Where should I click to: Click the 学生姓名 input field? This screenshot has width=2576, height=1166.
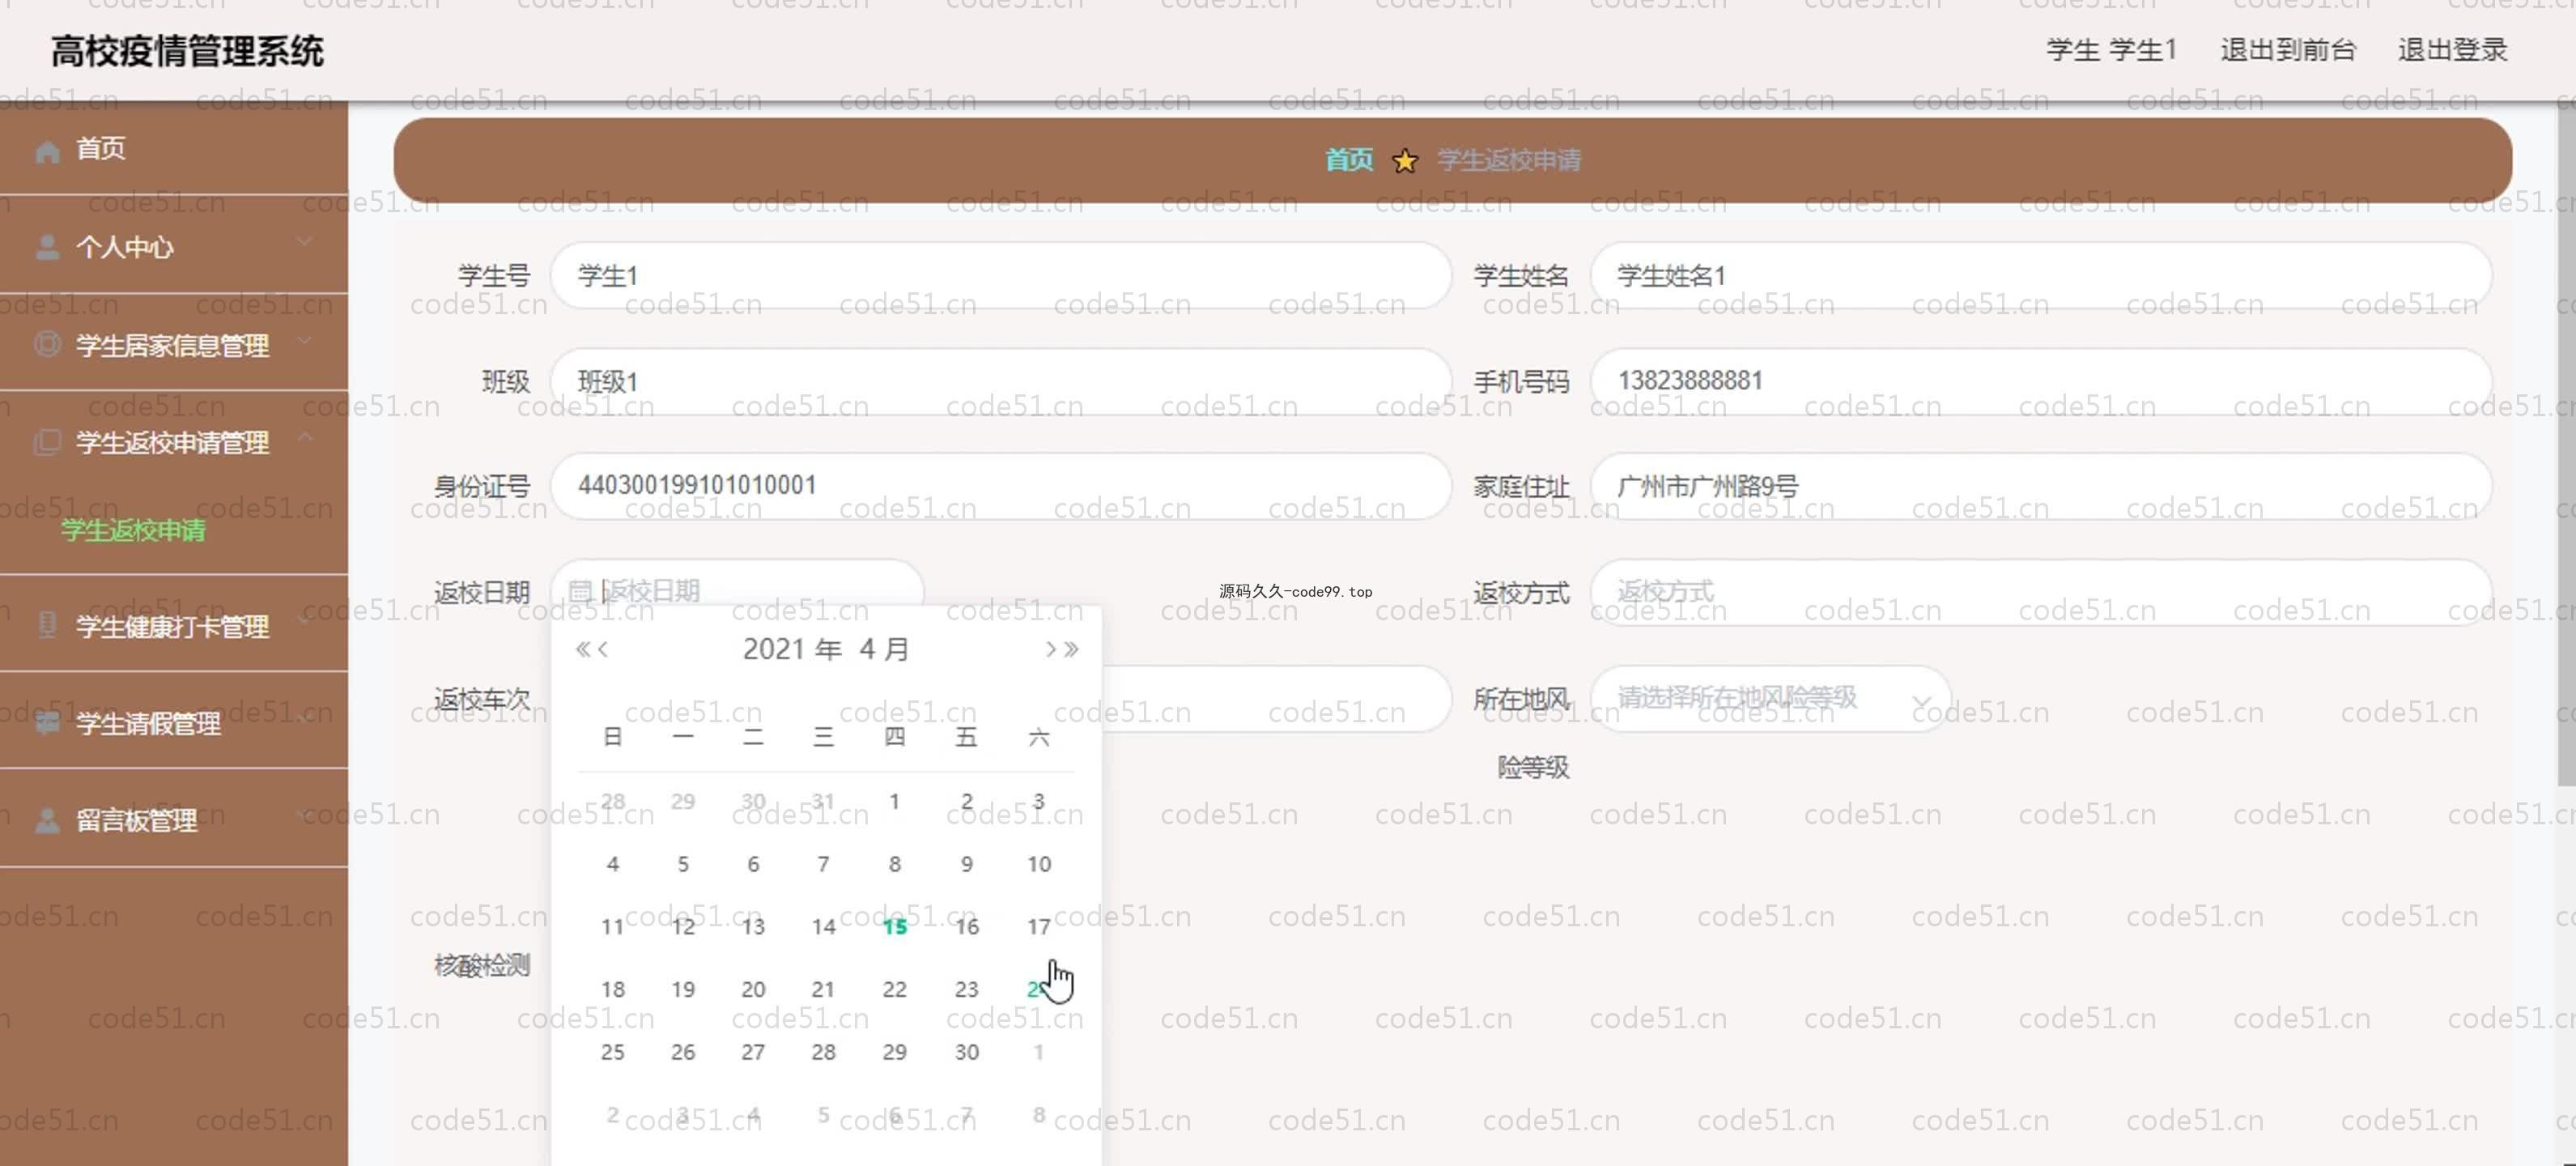tap(2040, 275)
